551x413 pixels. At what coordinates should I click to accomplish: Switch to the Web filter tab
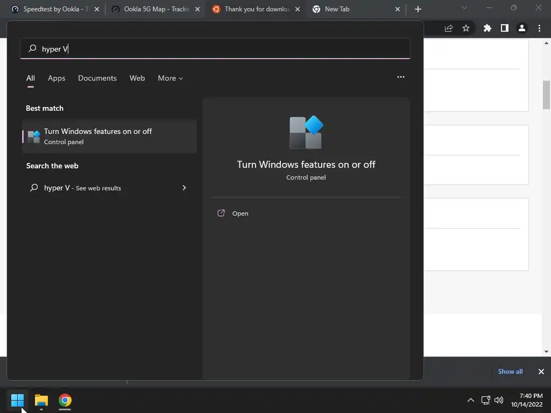[137, 78]
